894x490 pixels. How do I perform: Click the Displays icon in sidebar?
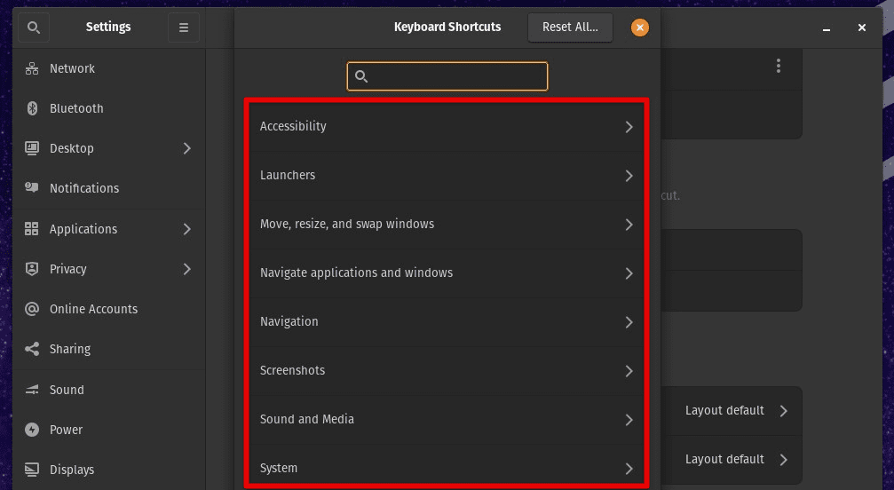pyautogui.click(x=32, y=470)
